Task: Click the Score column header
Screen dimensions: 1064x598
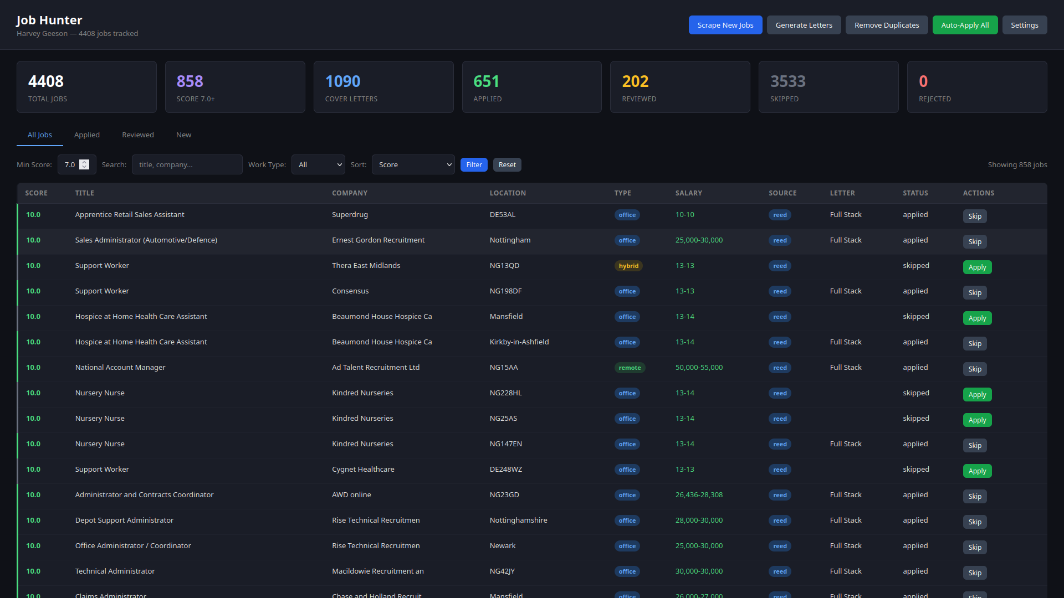Action: (x=36, y=193)
